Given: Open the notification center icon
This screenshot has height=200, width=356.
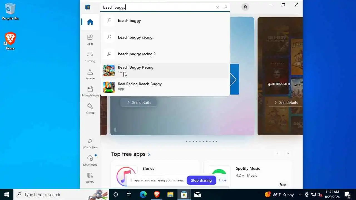Looking at the screenshot, I should coord(347,194).
